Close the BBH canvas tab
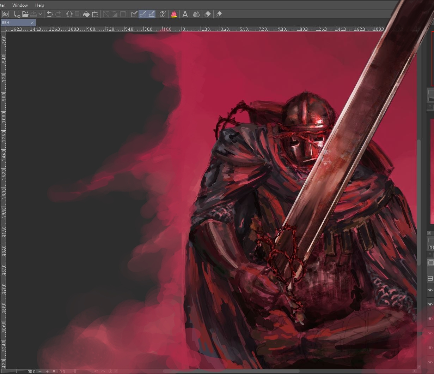Image resolution: width=434 pixels, height=374 pixels. (32, 23)
